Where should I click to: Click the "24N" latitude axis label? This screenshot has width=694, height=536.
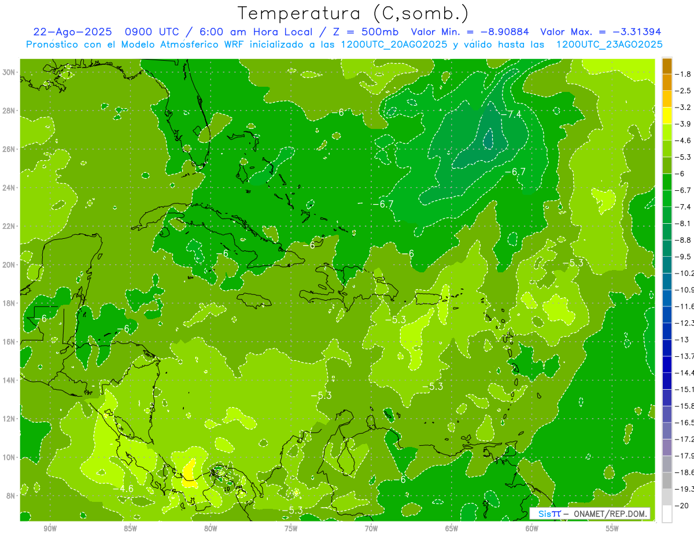point(10,188)
